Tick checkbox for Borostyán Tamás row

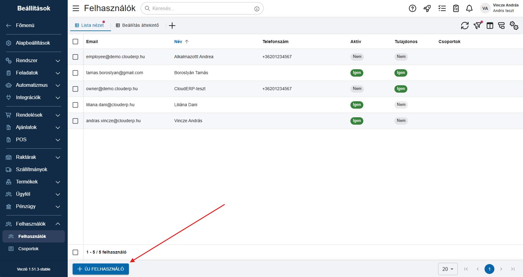click(75, 73)
